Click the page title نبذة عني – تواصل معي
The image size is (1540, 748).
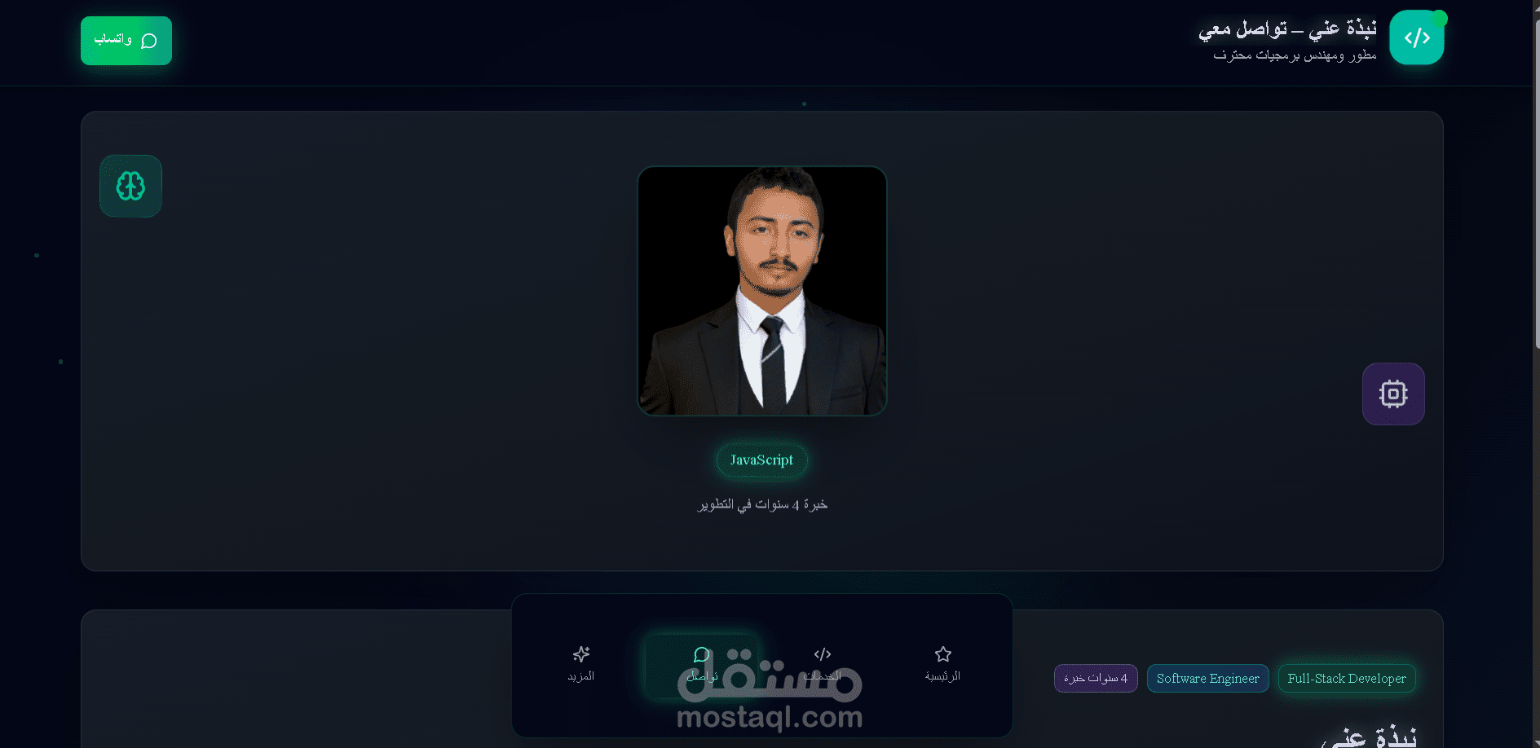tap(1287, 29)
